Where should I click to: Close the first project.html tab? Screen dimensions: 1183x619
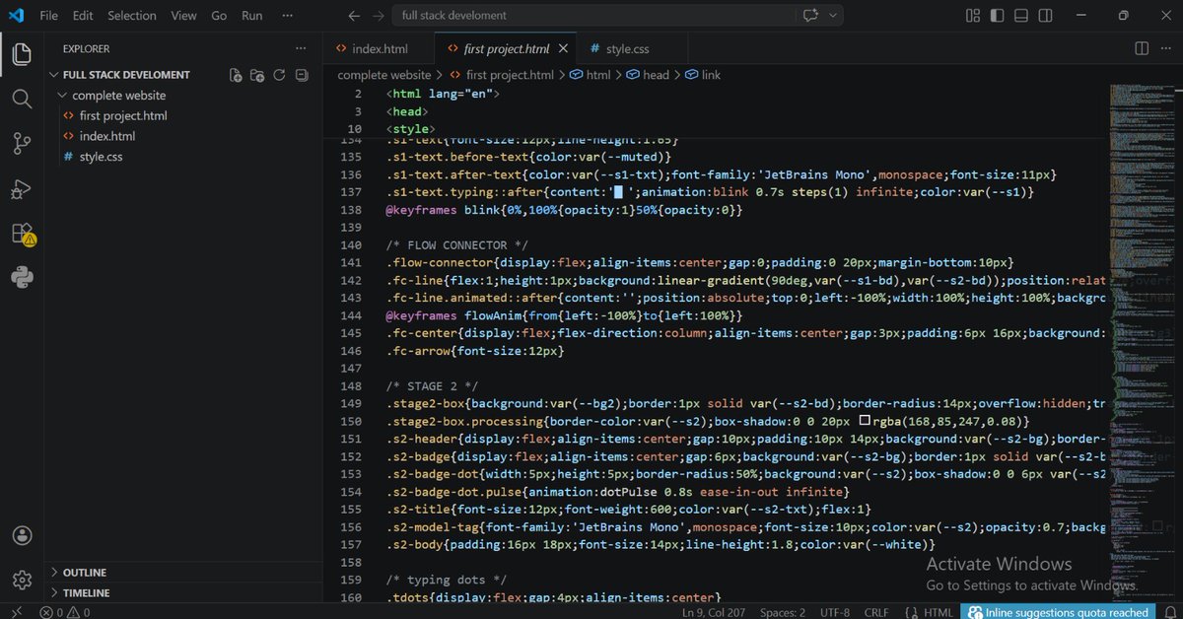[x=564, y=48]
